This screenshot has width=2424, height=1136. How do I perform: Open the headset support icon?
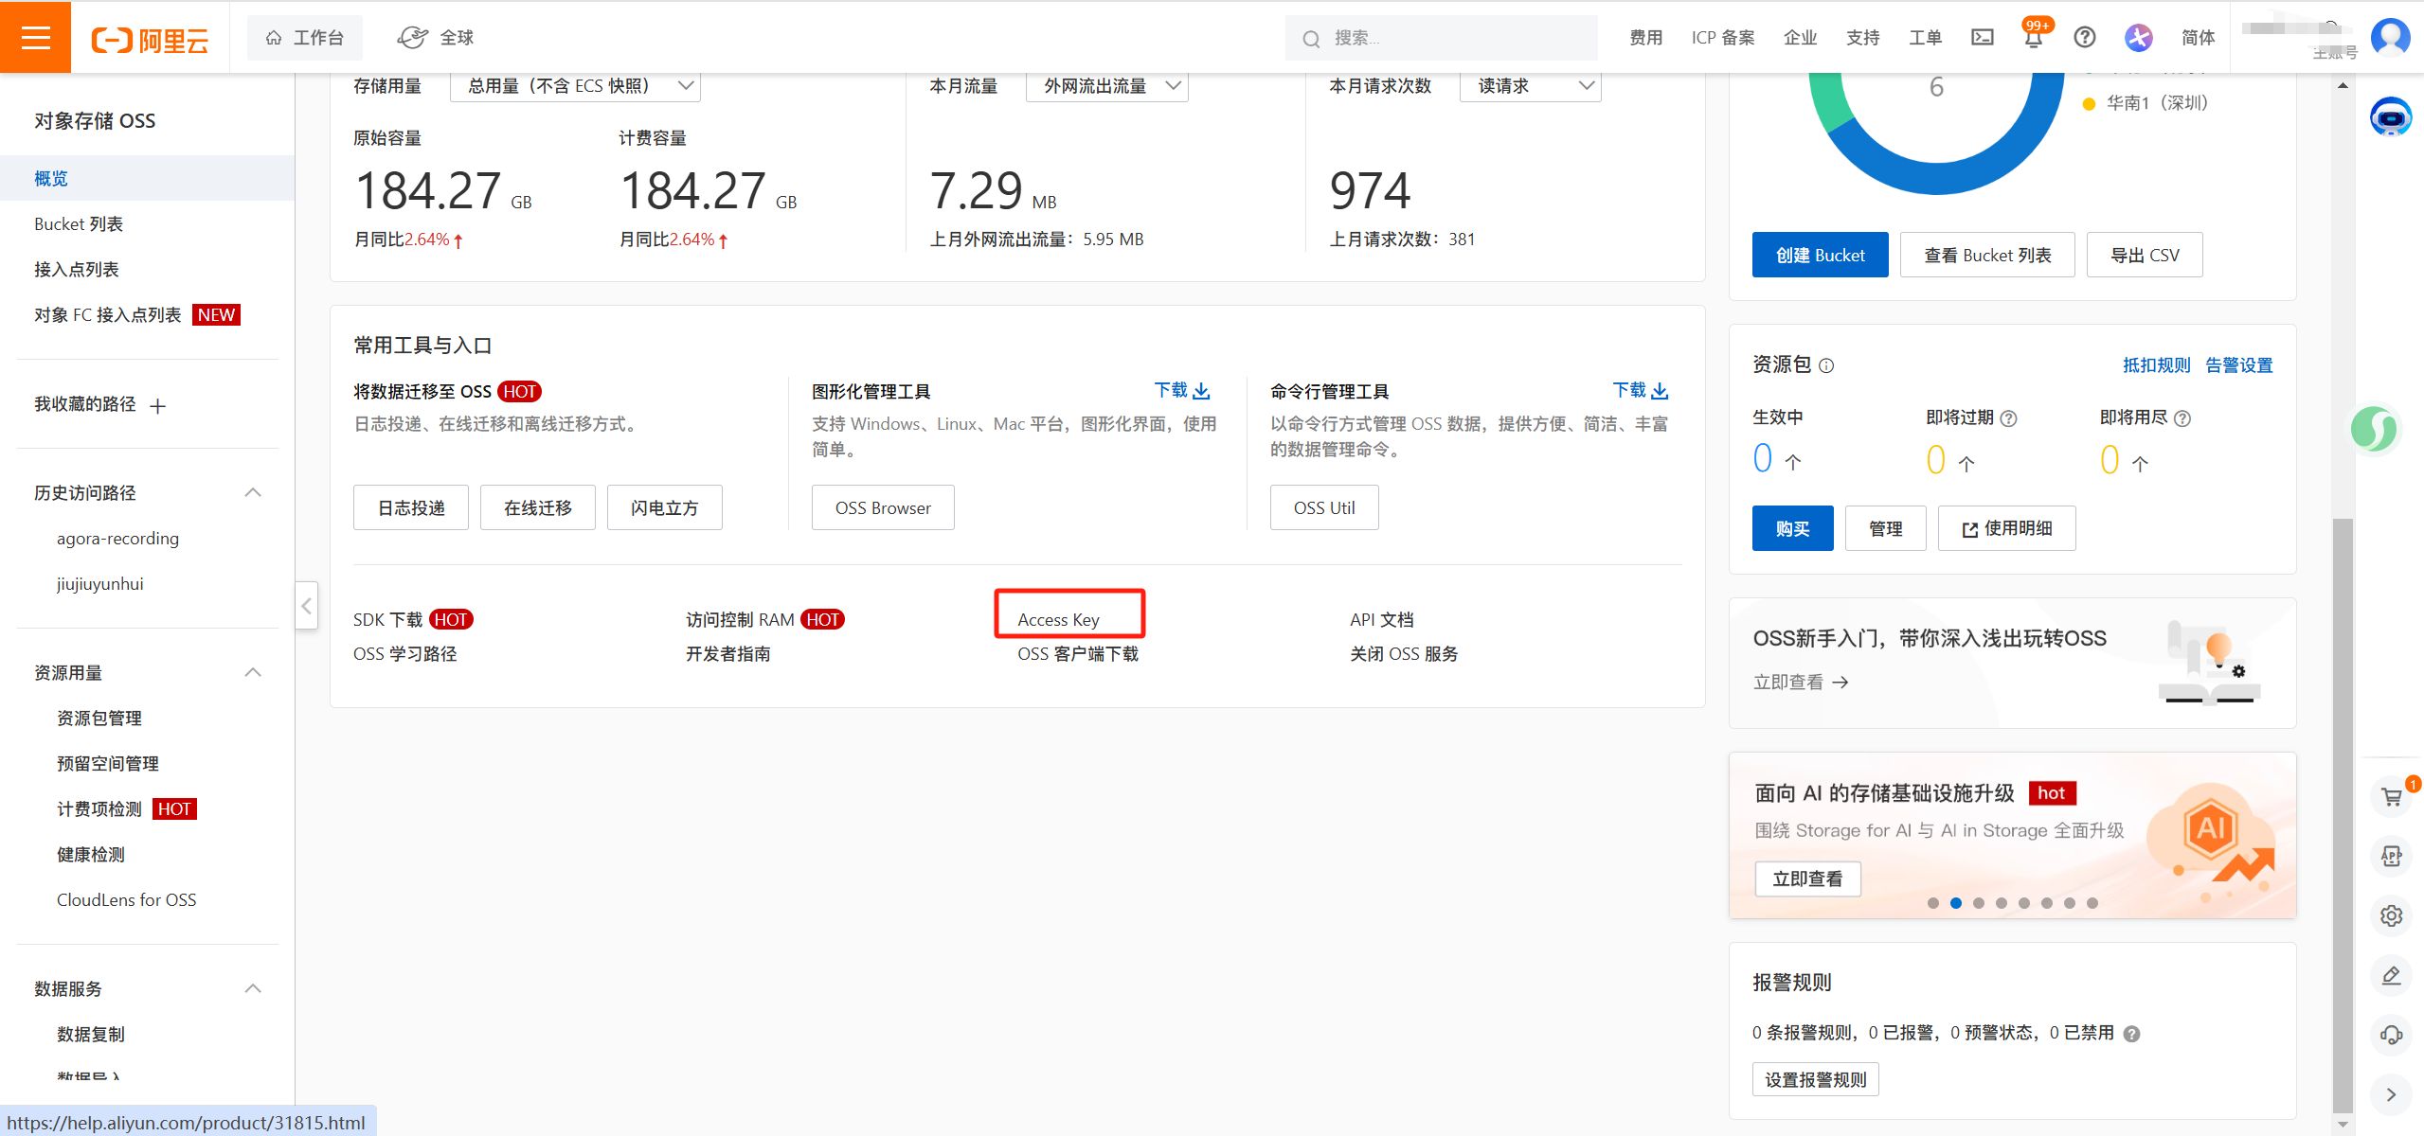[x=2391, y=1035]
